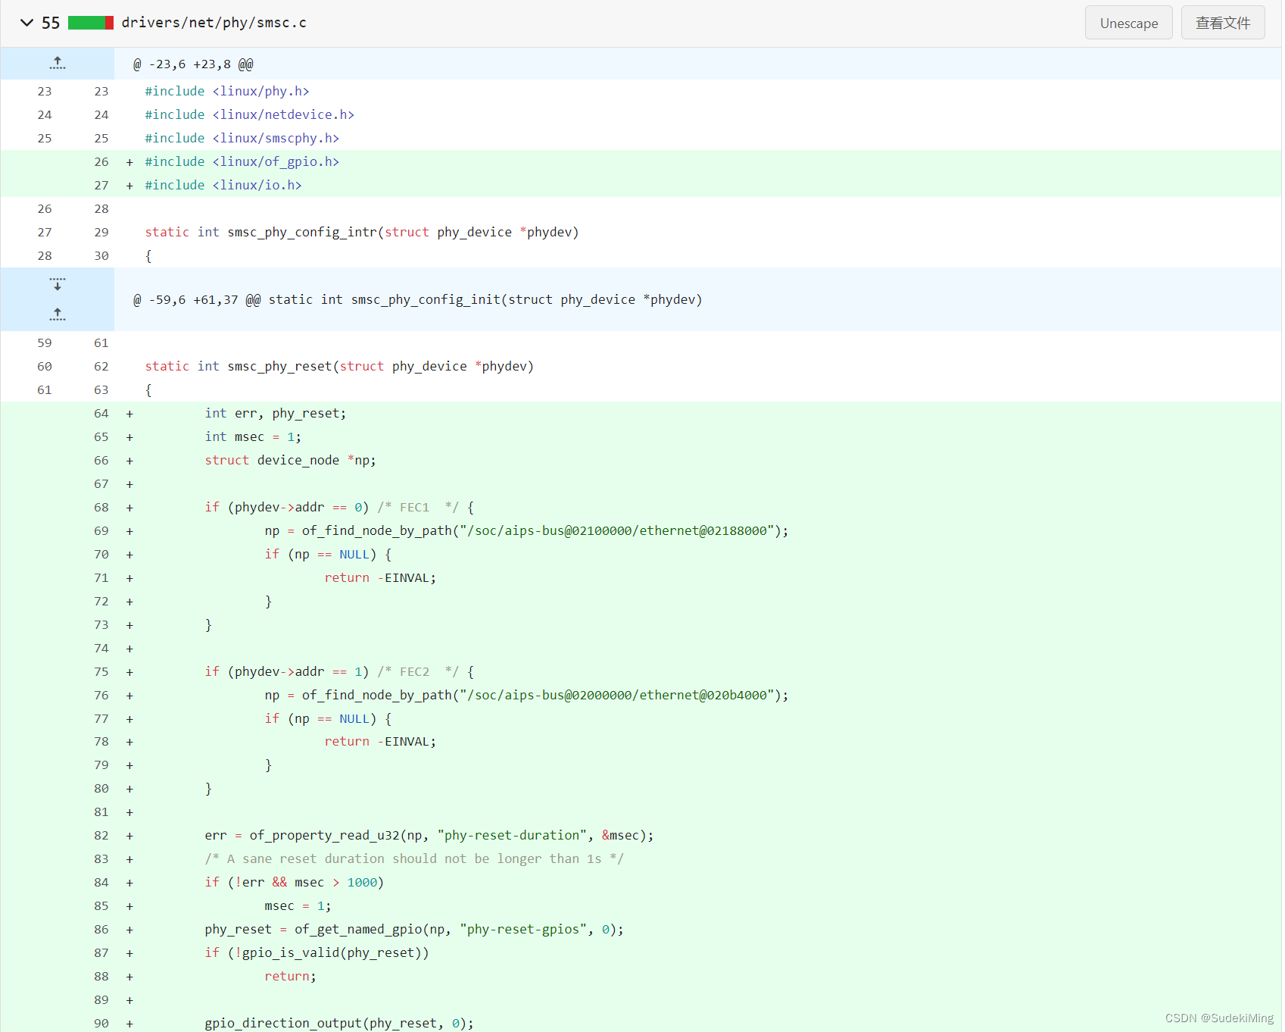Viewport: 1285px width, 1032px height.
Task: Click the FEC2 addr == 1 condition line
Action: (x=339, y=671)
